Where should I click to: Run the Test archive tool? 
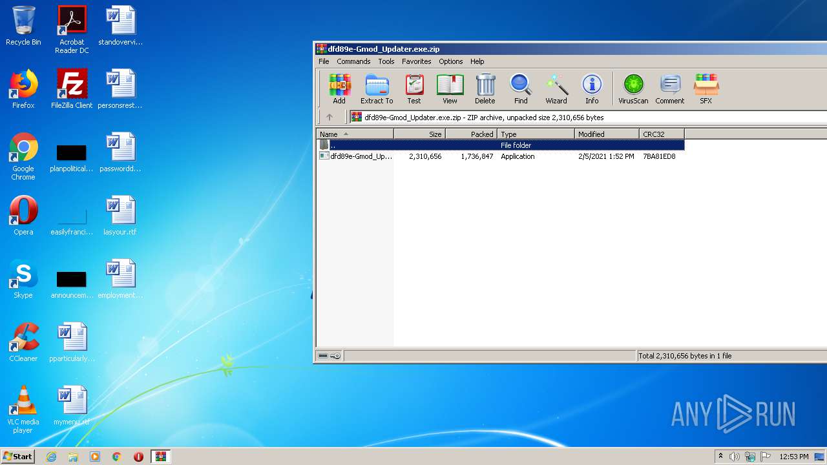pyautogui.click(x=414, y=89)
